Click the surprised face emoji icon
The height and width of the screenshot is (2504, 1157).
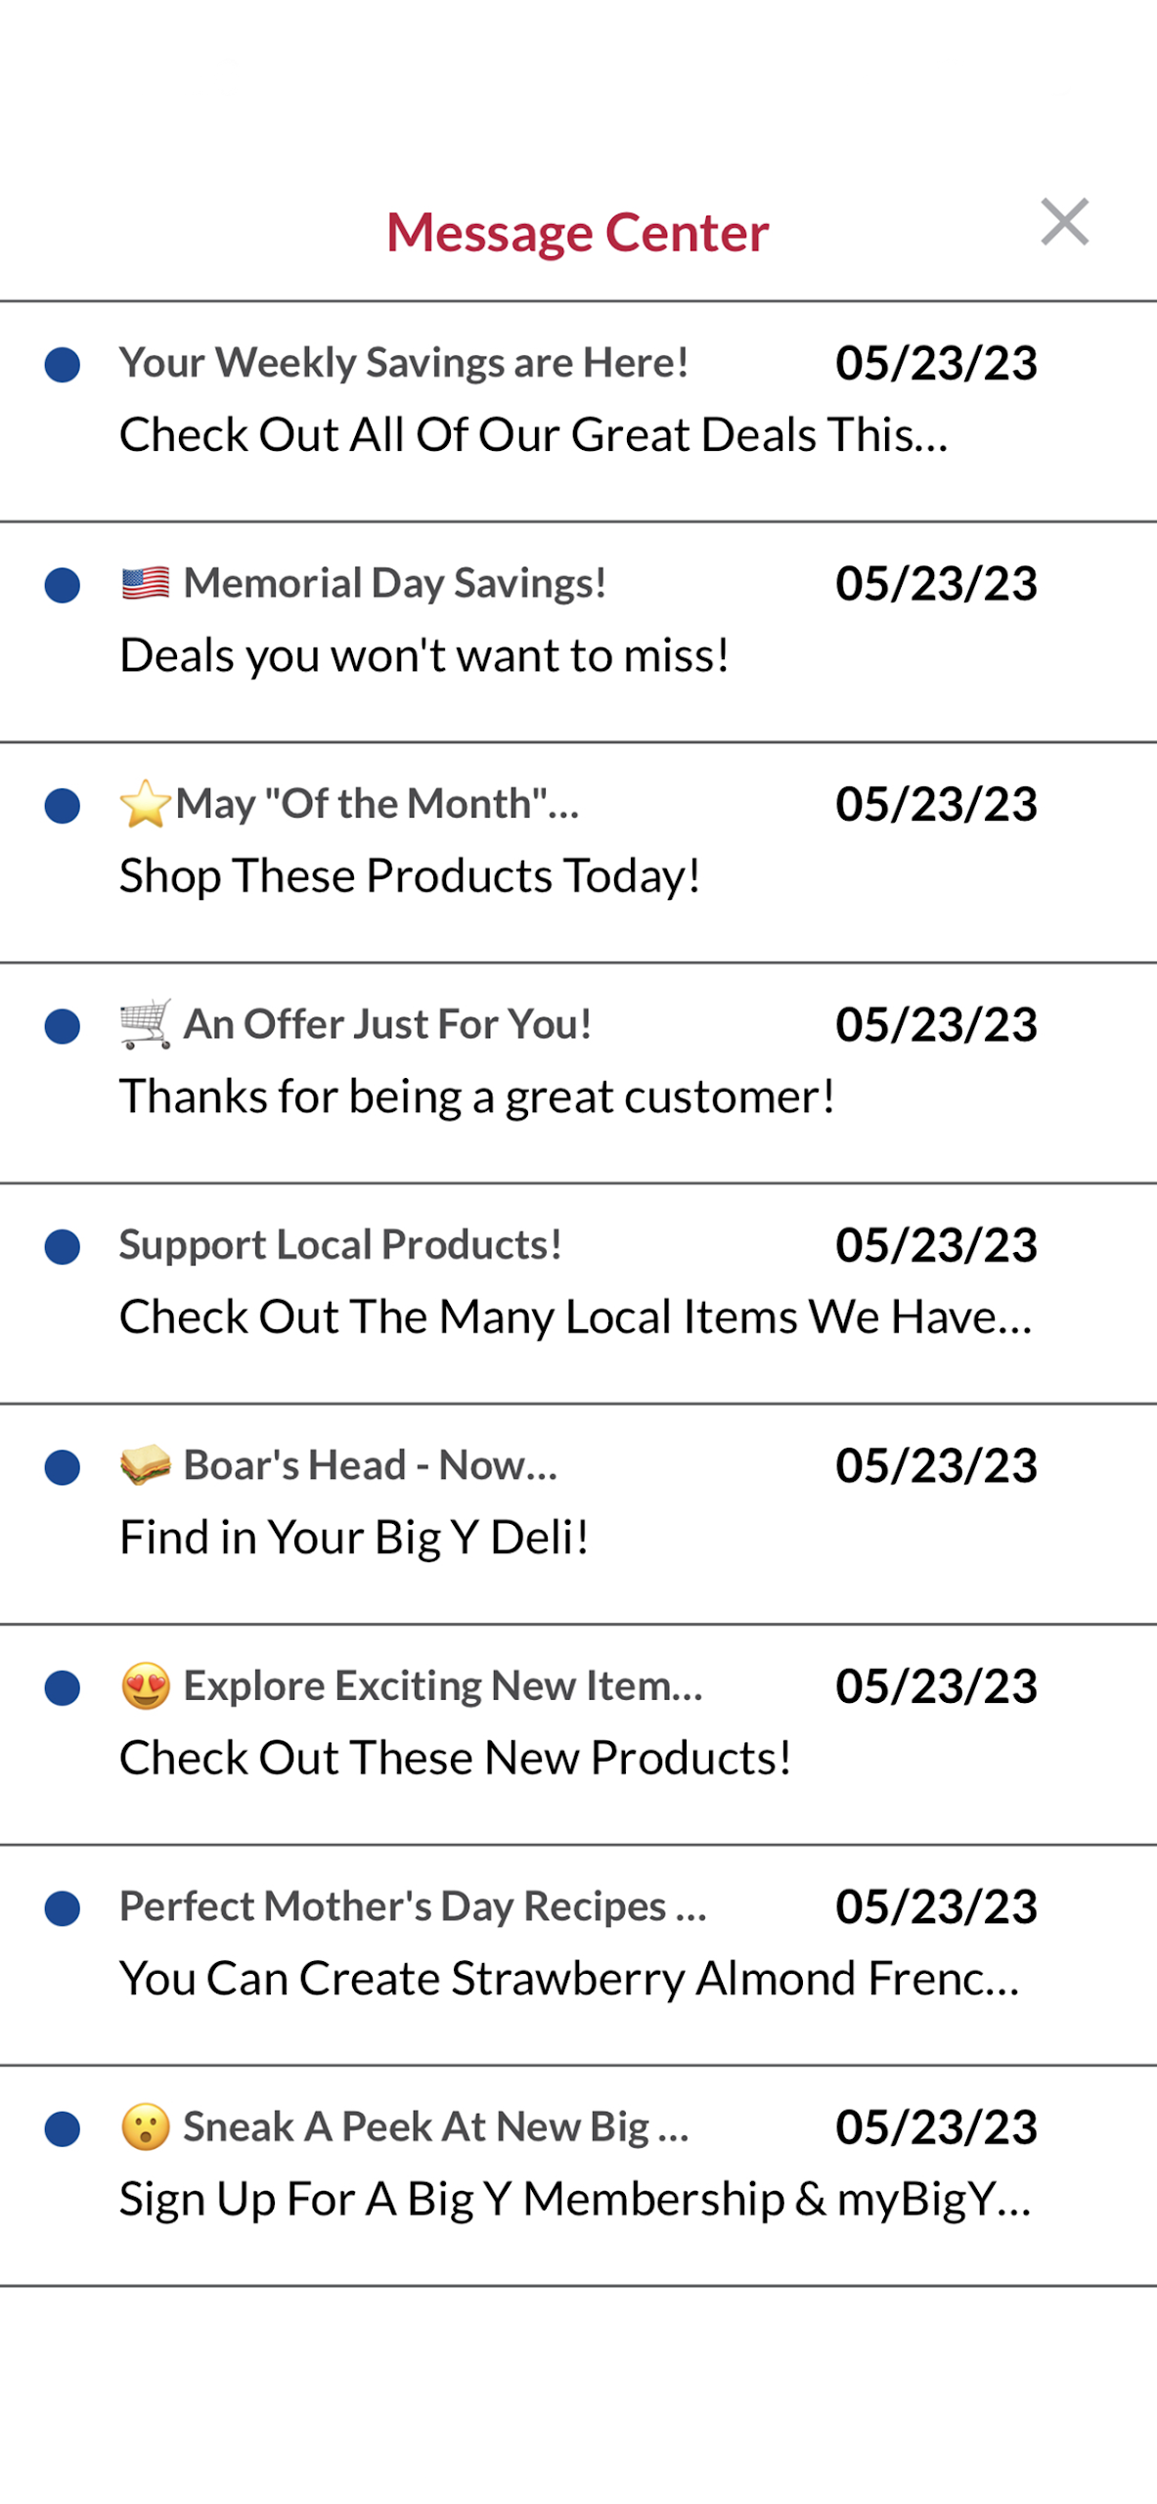pos(146,2127)
